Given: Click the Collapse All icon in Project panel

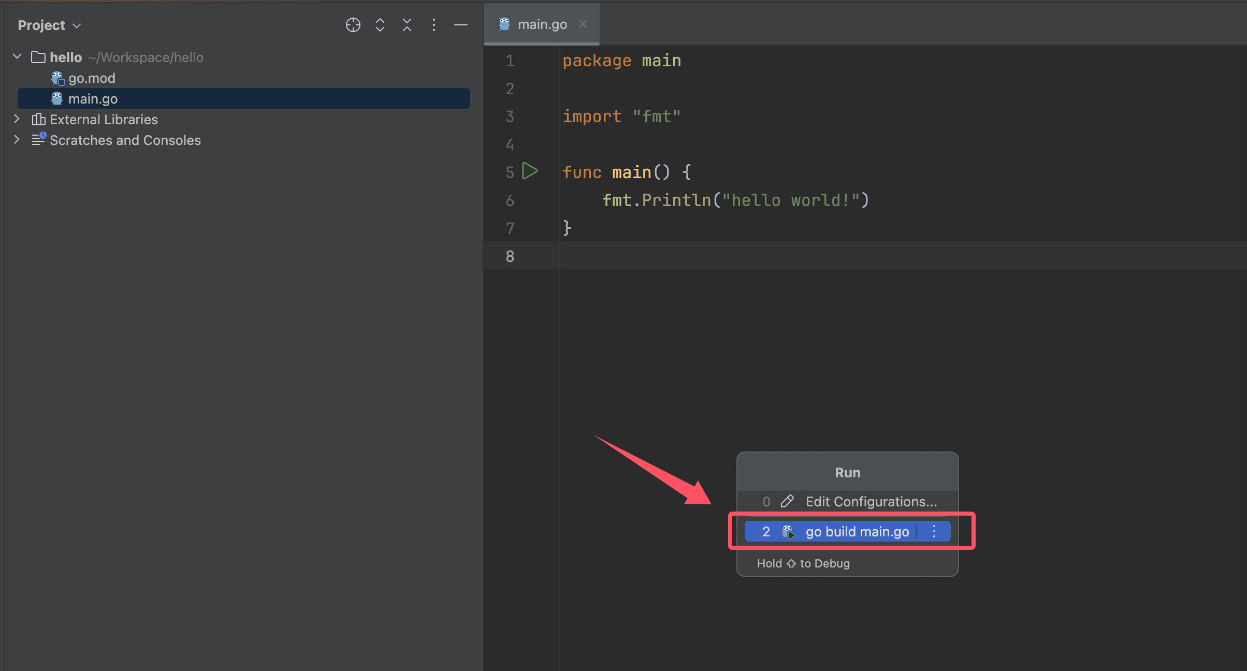Looking at the screenshot, I should pos(407,25).
